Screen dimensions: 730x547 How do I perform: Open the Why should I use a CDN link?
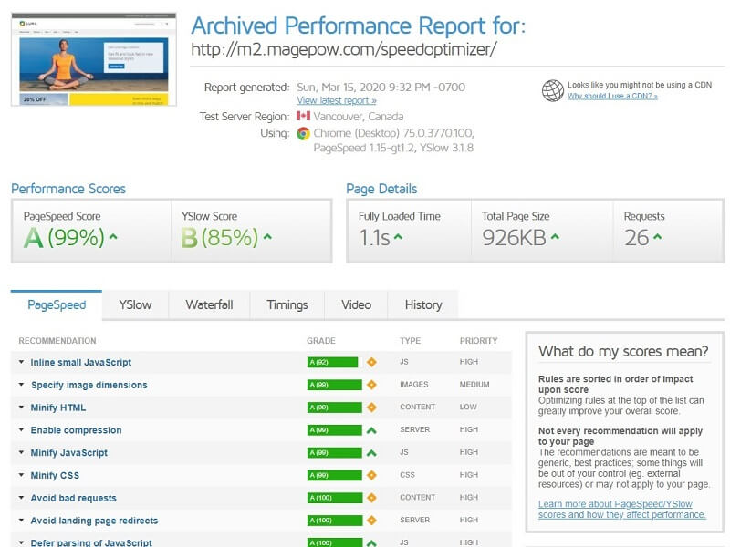pyautogui.click(x=611, y=96)
